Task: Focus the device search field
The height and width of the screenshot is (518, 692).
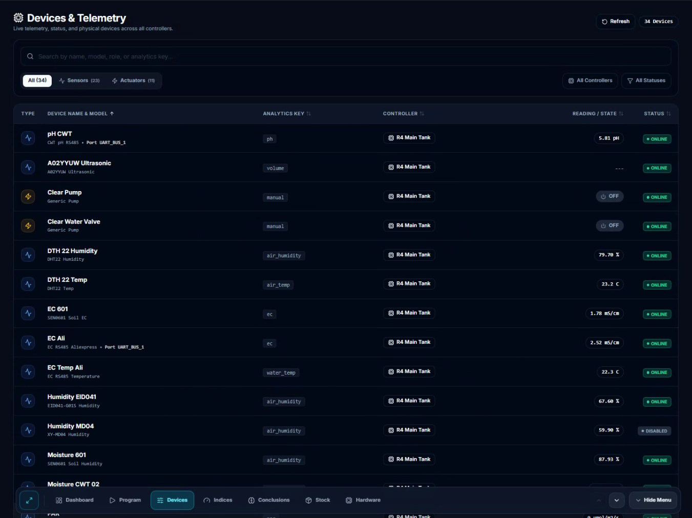Action: pyautogui.click(x=346, y=56)
